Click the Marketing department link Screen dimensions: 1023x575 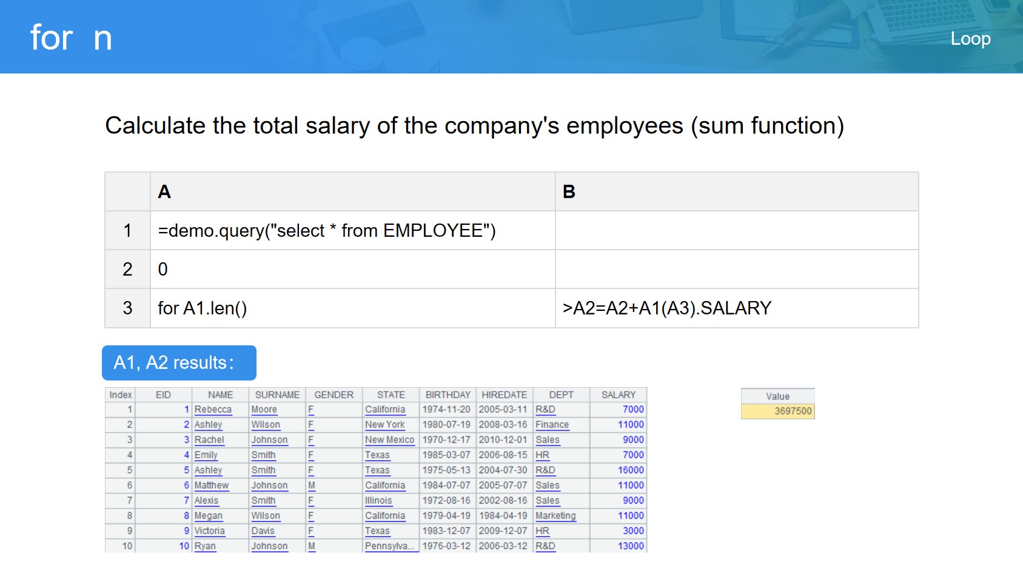point(555,516)
